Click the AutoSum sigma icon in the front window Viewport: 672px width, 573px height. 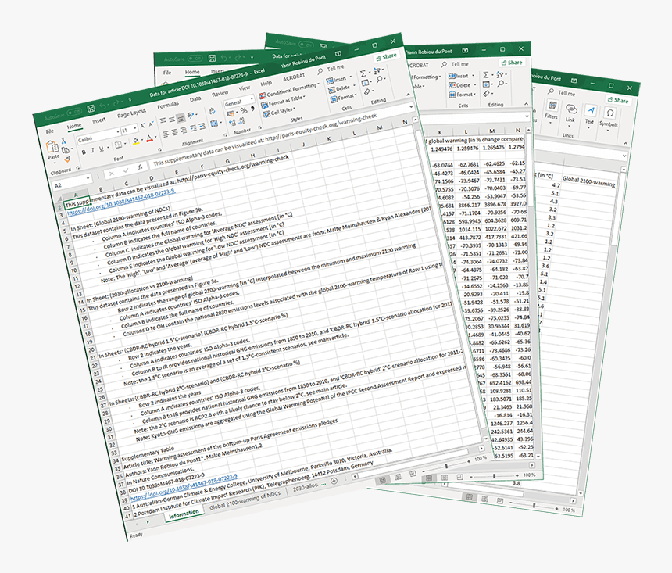click(363, 73)
